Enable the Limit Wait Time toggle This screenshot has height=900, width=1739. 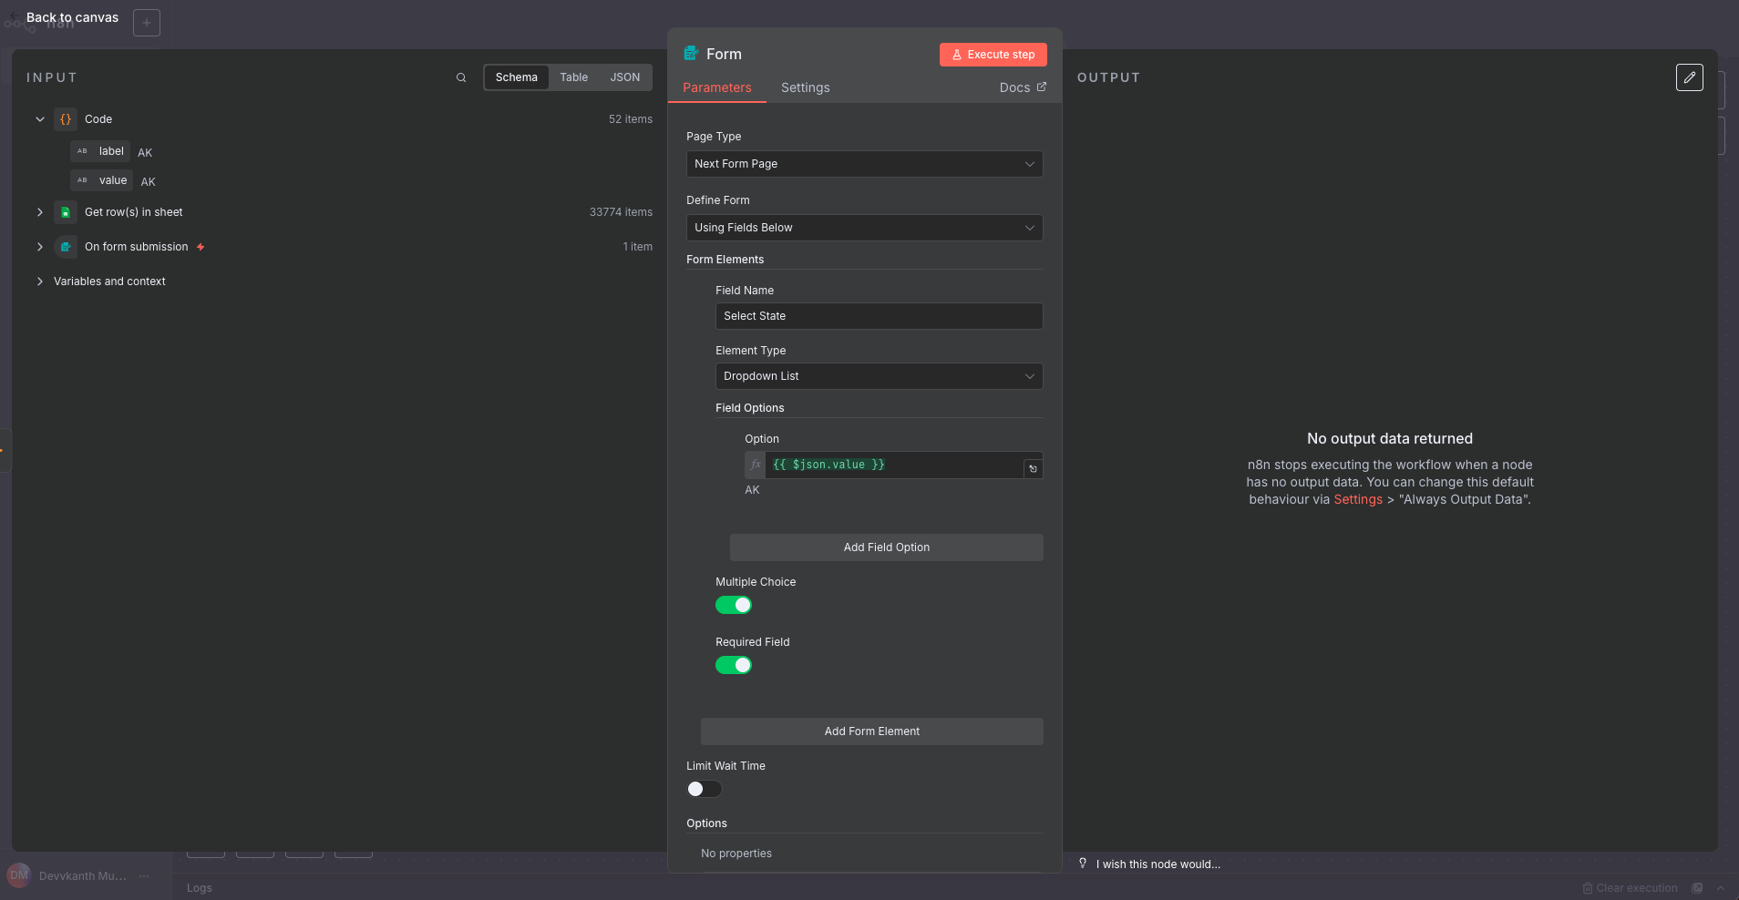point(704,789)
